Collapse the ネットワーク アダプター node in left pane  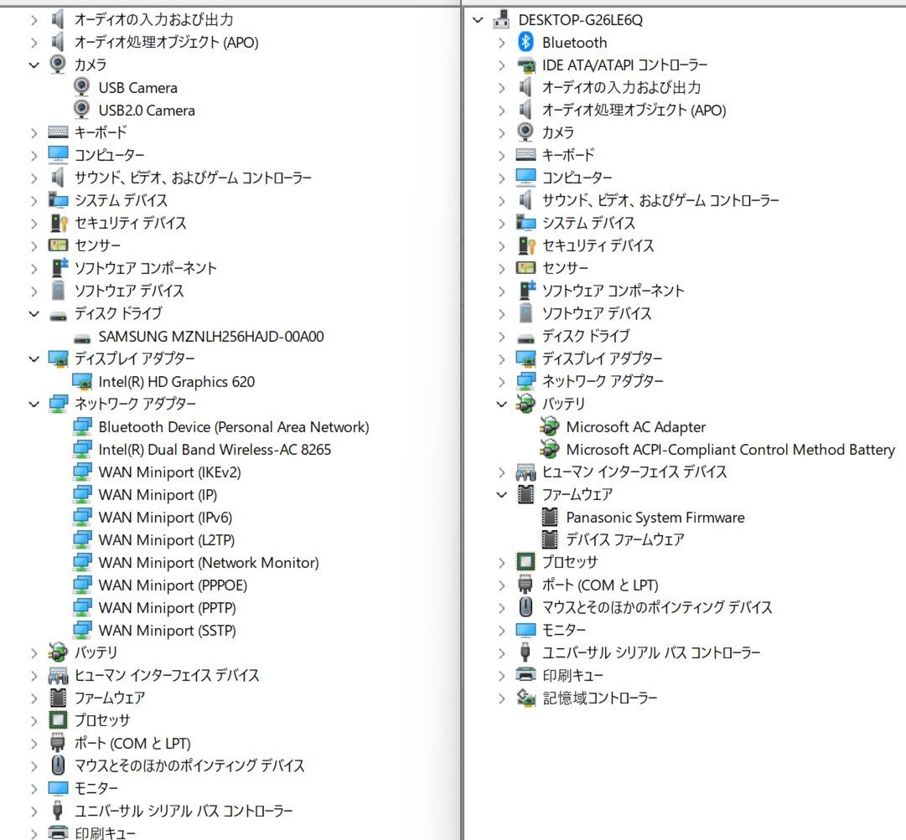click(34, 404)
